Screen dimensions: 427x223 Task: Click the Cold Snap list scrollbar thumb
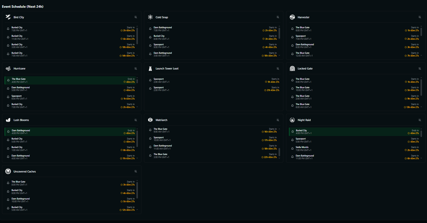point(279,33)
